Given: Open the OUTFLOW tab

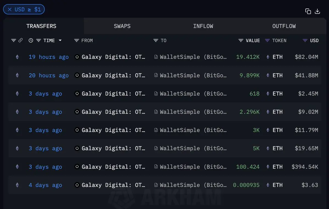Looking at the screenshot, I should tap(284, 26).
